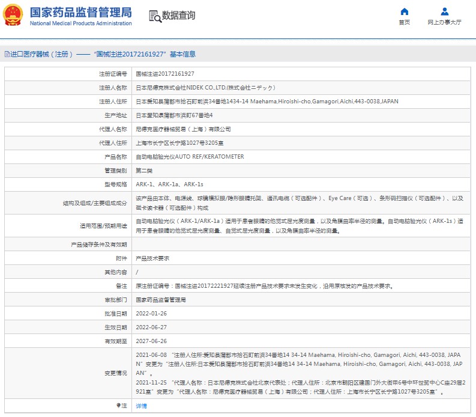
Task: Click the 网上办事大厅 label
Action: (444, 22)
